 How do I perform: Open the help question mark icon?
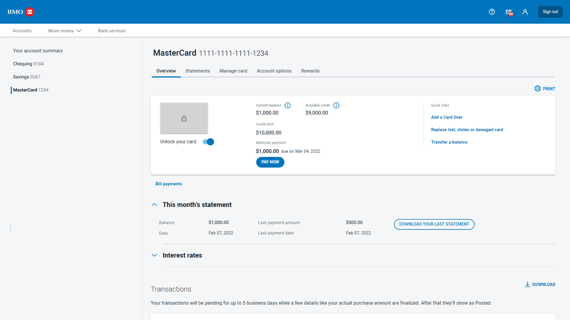pos(492,12)
